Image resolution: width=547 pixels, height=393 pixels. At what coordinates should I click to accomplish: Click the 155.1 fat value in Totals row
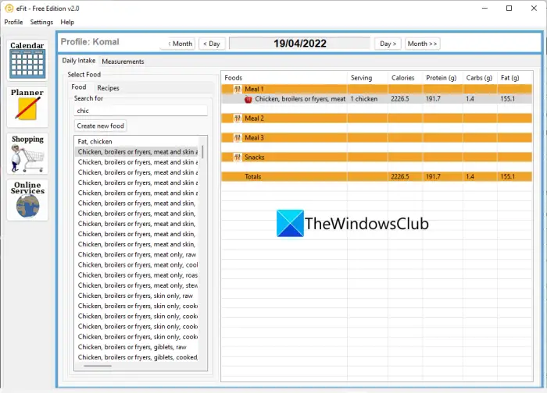508,177
